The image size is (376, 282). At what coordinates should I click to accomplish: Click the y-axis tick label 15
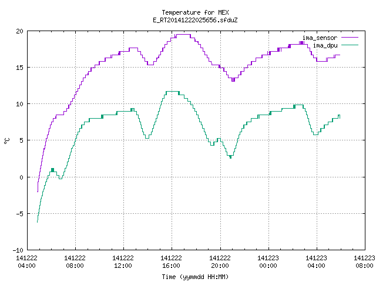tap(19, 68)
